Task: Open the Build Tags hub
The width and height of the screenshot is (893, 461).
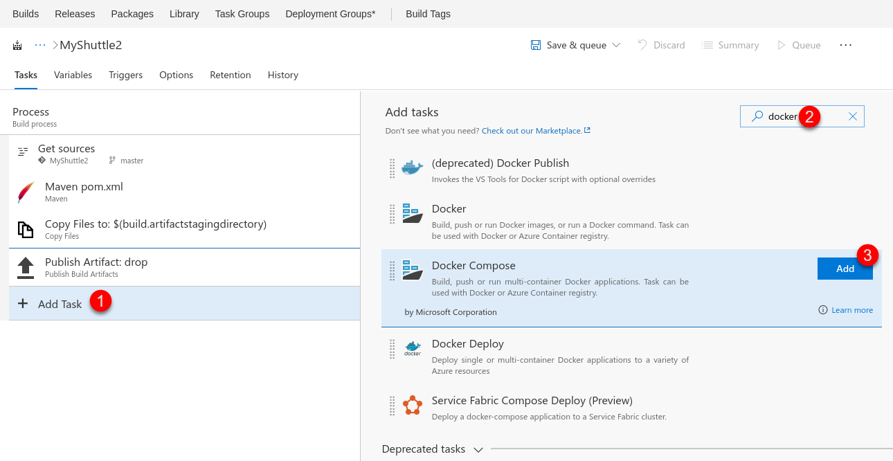Action: 428,14
